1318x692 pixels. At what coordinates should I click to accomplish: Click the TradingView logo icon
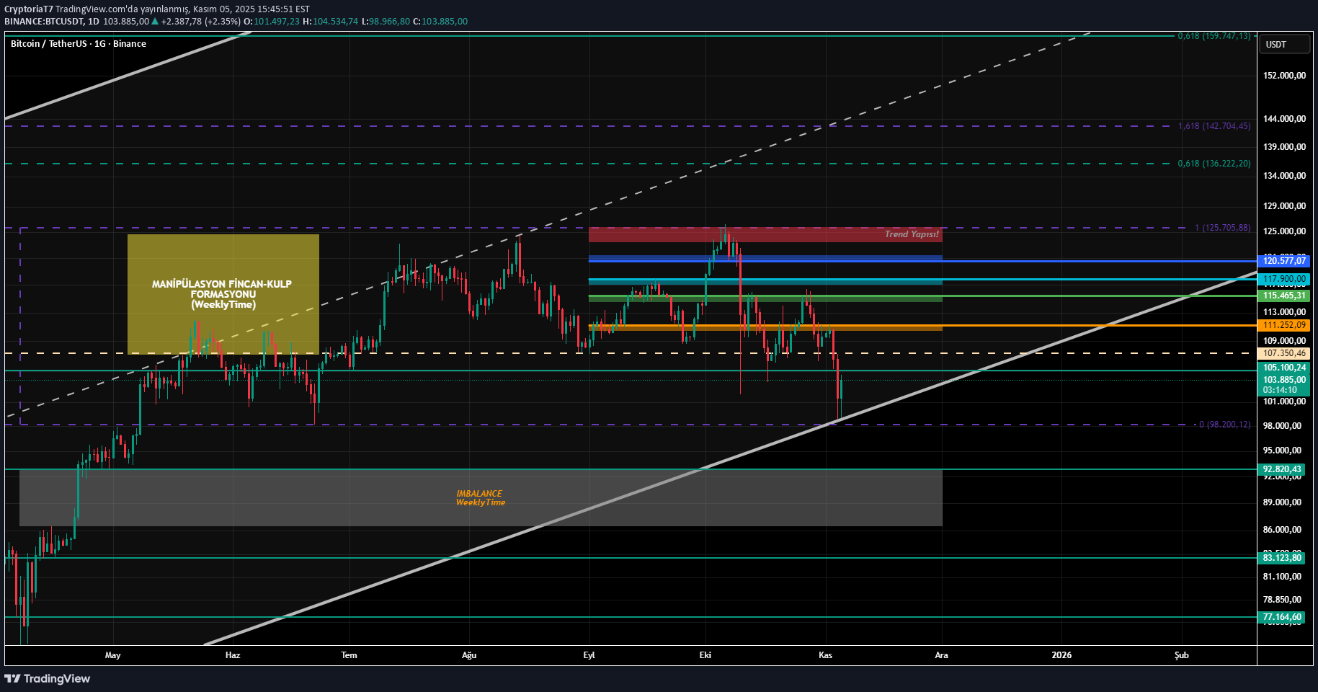(x=12, y=678)
